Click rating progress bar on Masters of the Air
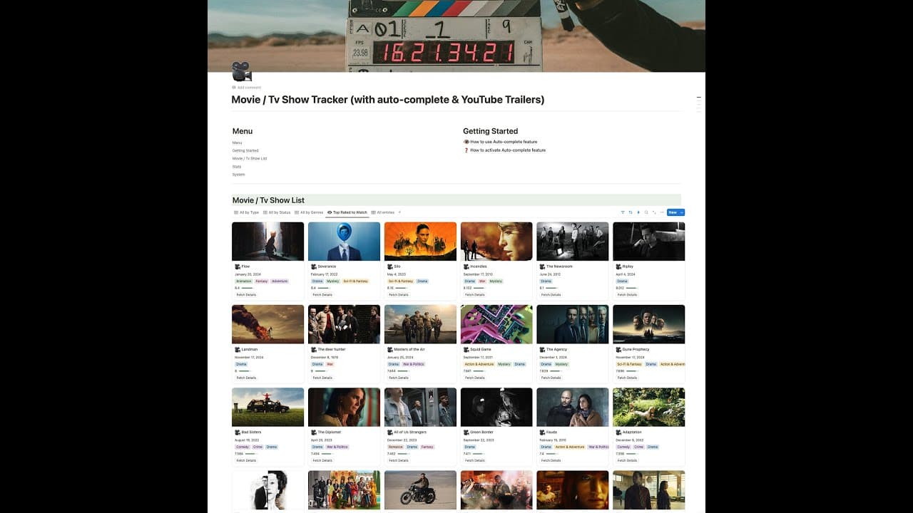The height and width of the screenshot is (513, 913). click(x=403, y=371)
